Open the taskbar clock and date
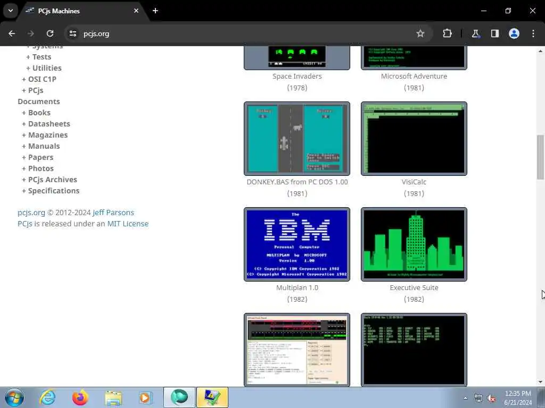 (518, 397)
